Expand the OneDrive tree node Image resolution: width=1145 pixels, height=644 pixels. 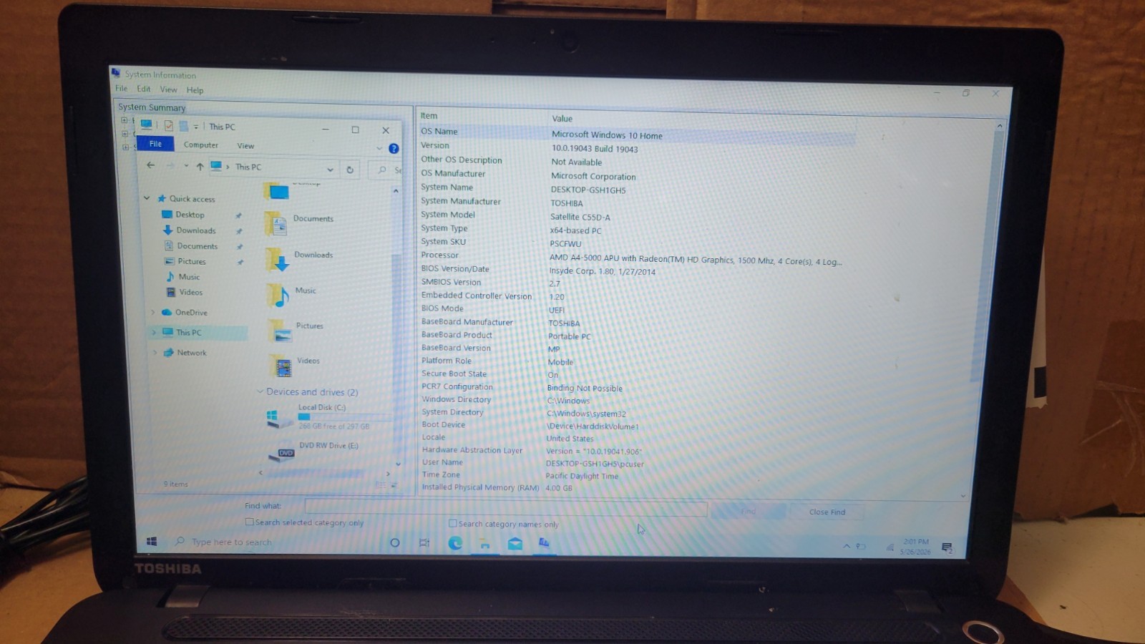[152, 312]
